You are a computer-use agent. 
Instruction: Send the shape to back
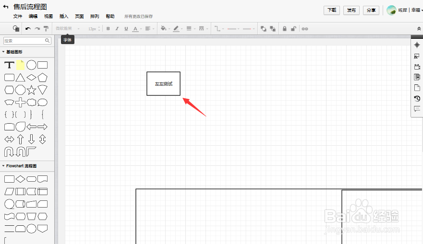pos(273,29)
